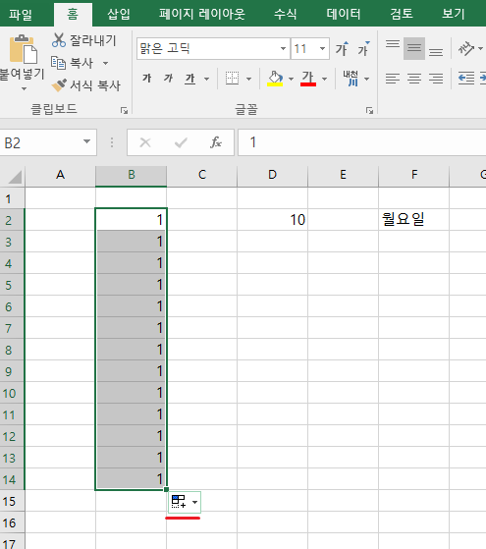Screen dimensions: 486x549
Task: Increase font size with larger 가 icon
Action: [x=342, y=49]
